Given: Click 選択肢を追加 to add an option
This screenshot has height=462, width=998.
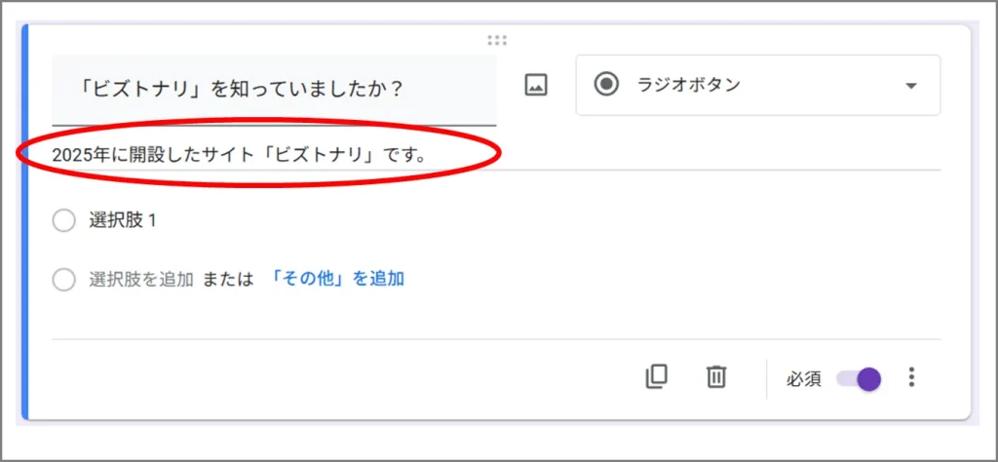Looking at the screenshot, I should coord(141,280).
